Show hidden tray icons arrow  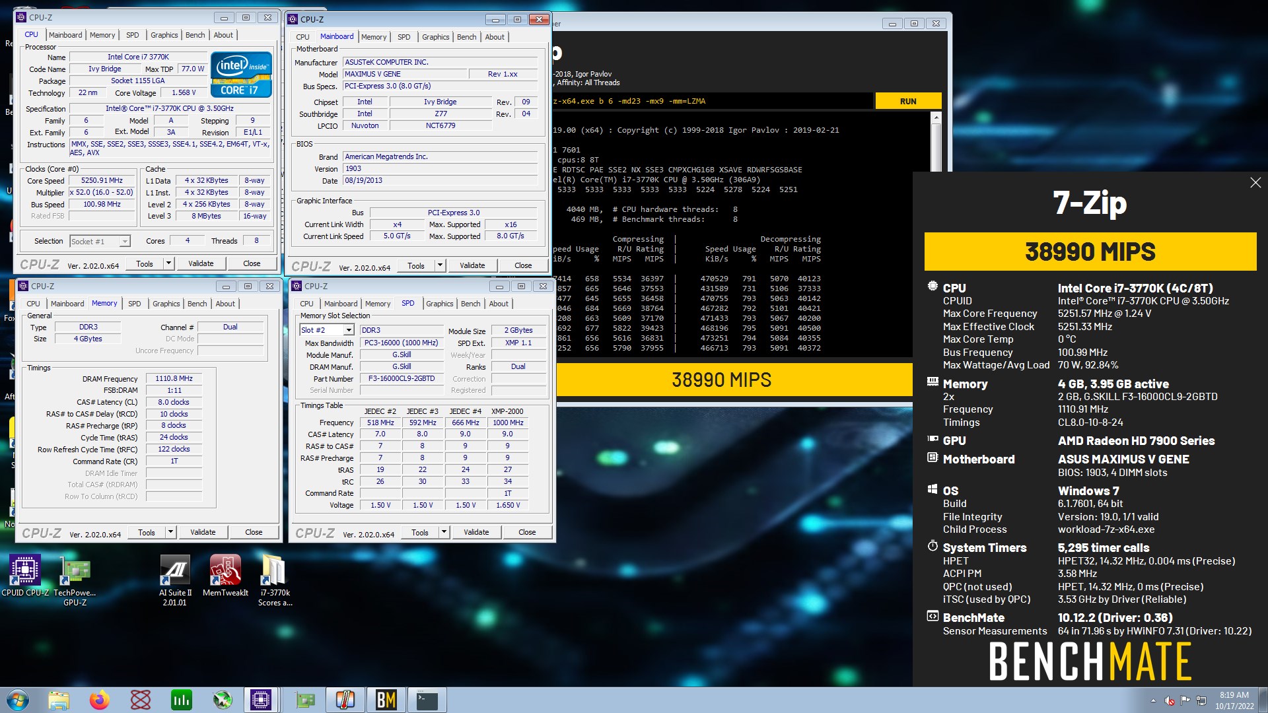(1153, 700)
